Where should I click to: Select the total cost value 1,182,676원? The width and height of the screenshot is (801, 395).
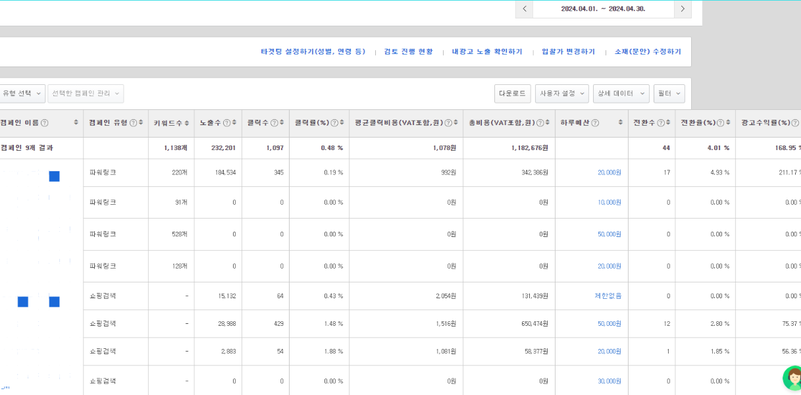(530, 147)
